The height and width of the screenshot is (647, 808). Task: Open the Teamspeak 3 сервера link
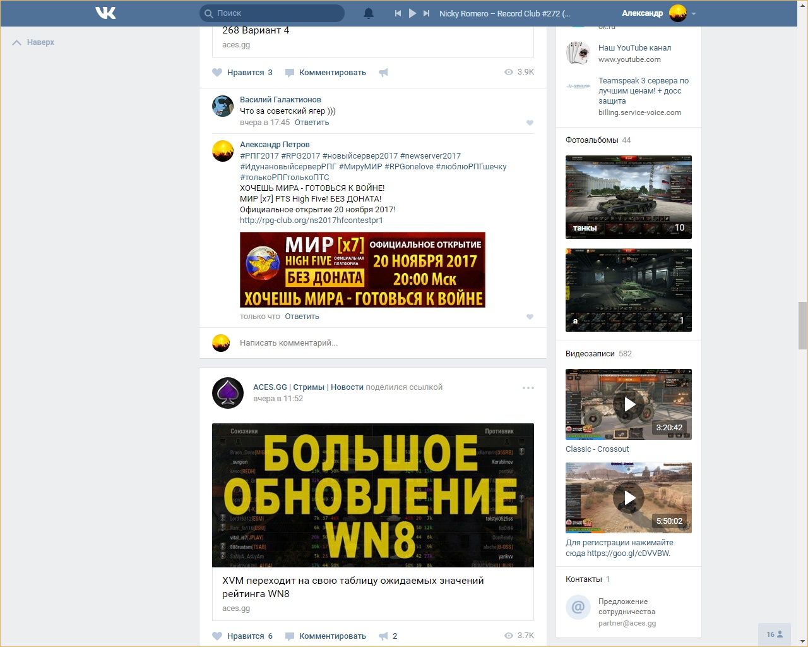643,90
